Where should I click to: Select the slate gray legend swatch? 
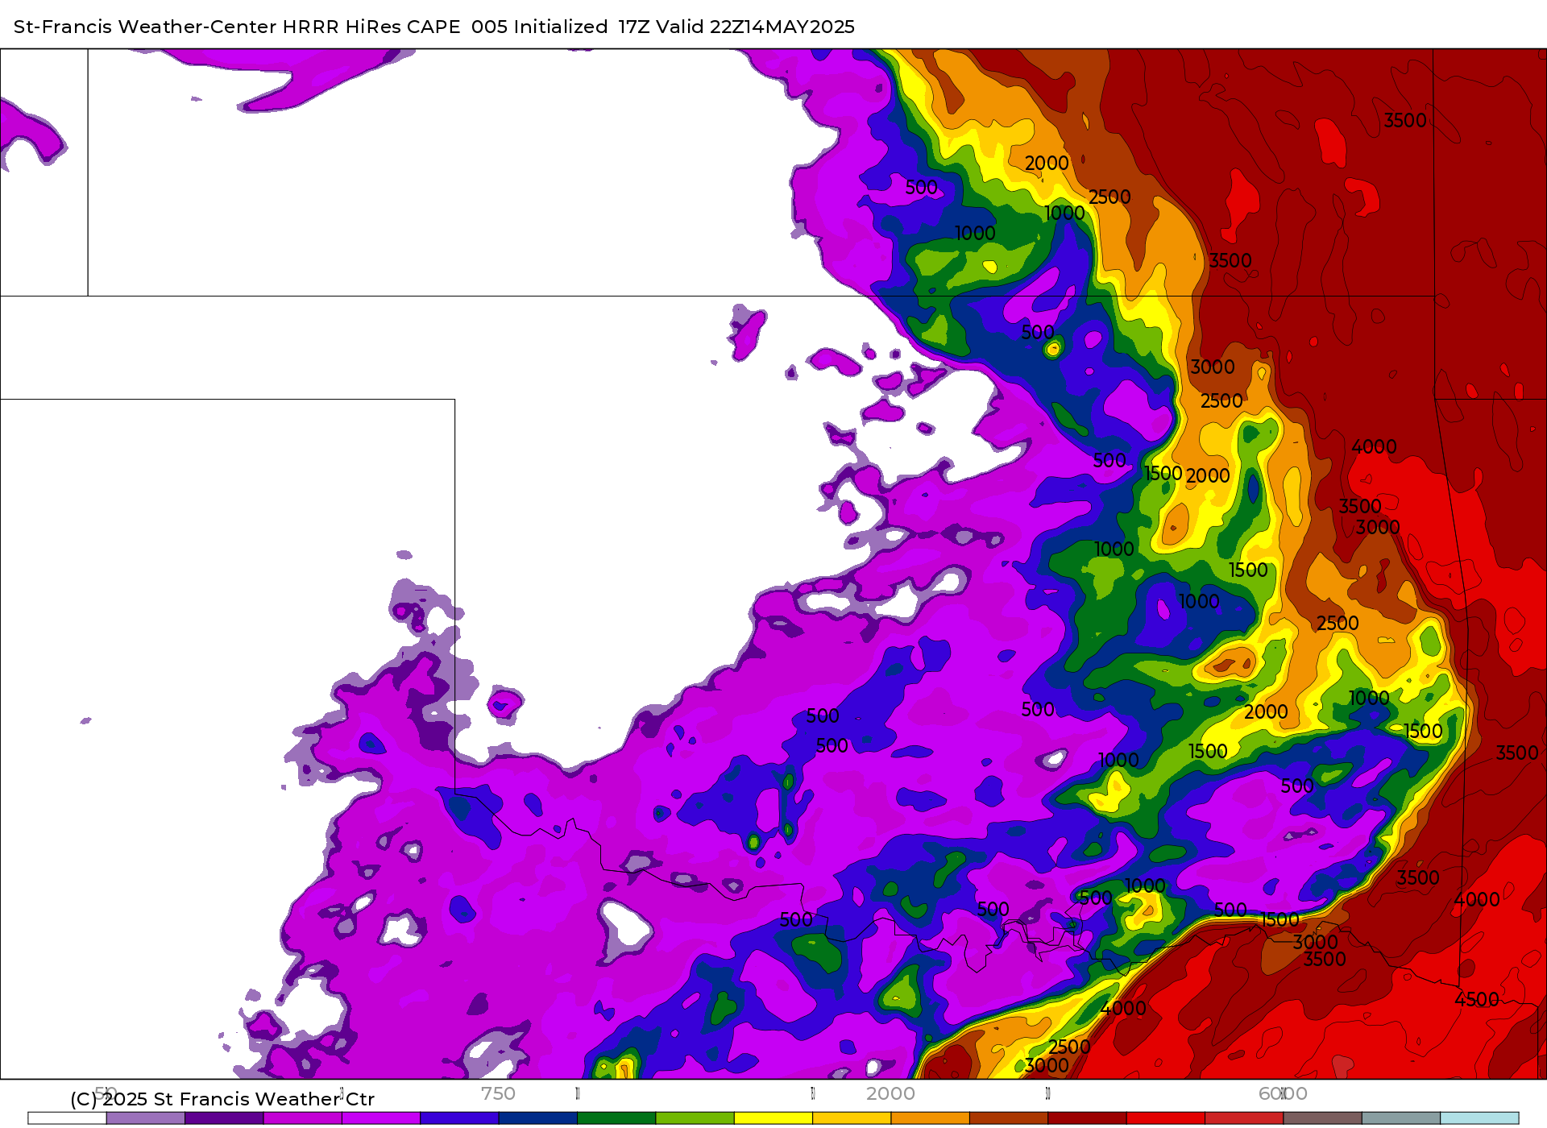tap(1401, 1118)
